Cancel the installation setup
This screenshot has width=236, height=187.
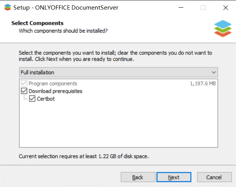[214, 177]
